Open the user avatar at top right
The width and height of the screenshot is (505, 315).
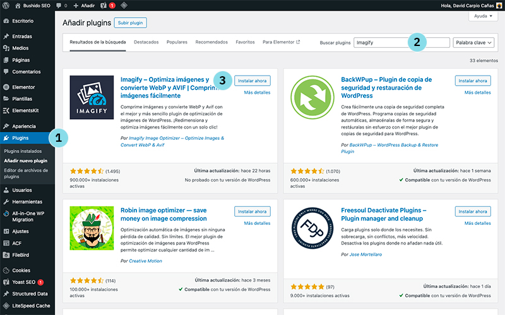tap(499, 6)
